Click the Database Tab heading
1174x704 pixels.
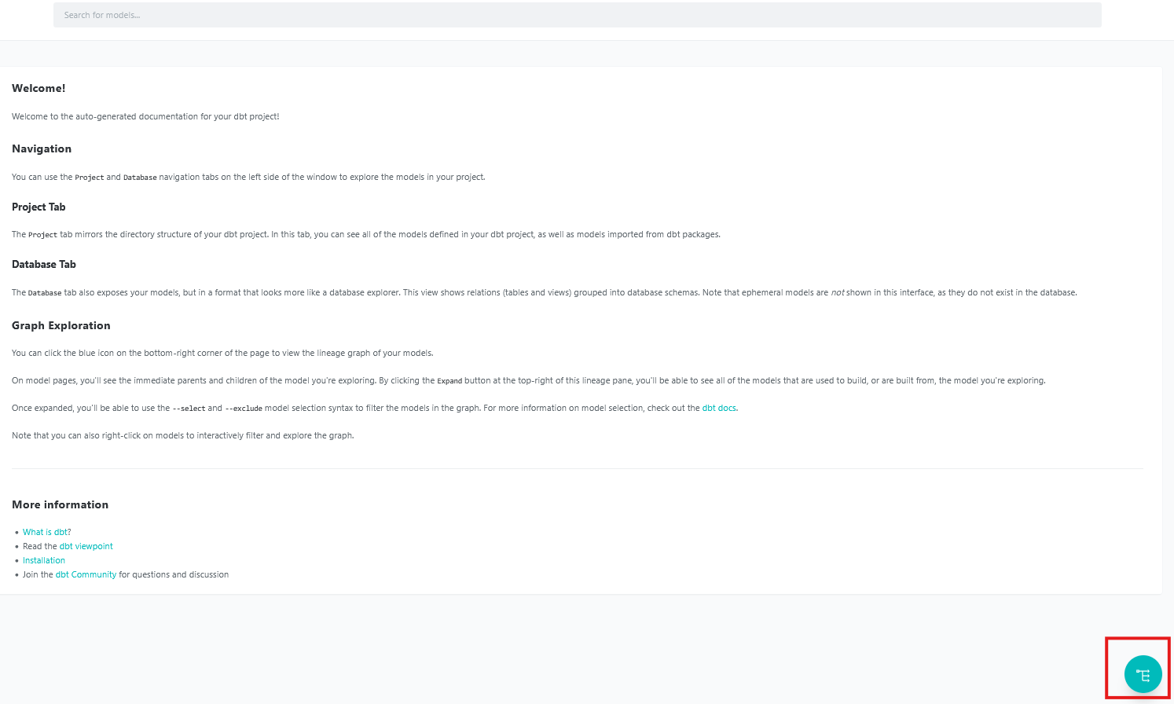click(44, 264)
